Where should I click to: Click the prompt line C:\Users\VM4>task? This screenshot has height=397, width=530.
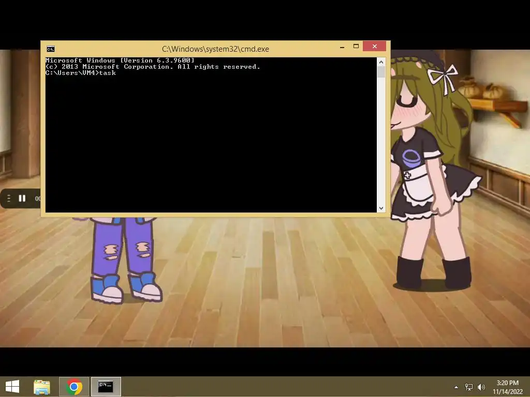click(81, 73)
